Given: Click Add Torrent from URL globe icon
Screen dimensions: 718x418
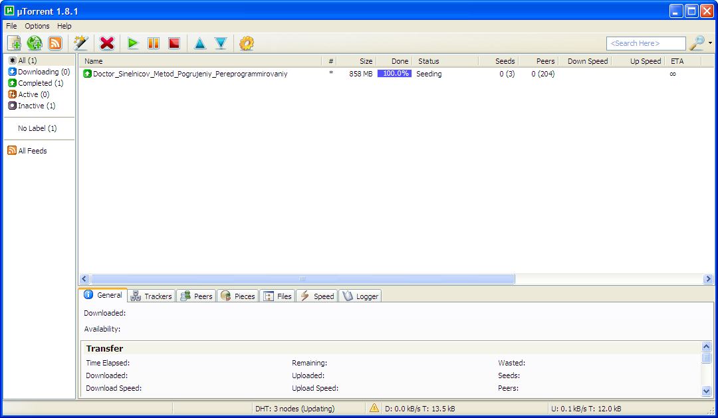Looking at the screenshot, I should pyautogui.click(x=35, y=43).
